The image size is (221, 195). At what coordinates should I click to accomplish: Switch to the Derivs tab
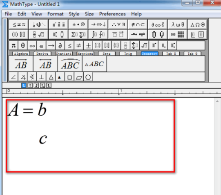click(42, 54)
